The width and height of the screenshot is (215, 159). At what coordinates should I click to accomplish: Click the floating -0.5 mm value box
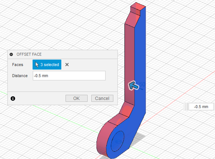tap(201, 106)
